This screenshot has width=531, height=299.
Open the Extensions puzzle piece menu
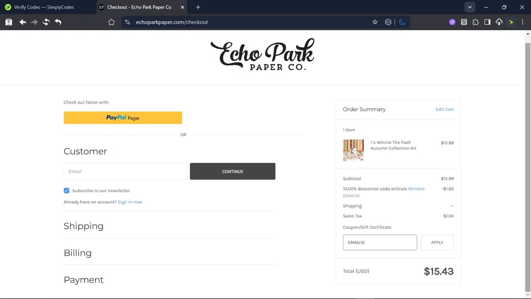click(x=476, y=22)
